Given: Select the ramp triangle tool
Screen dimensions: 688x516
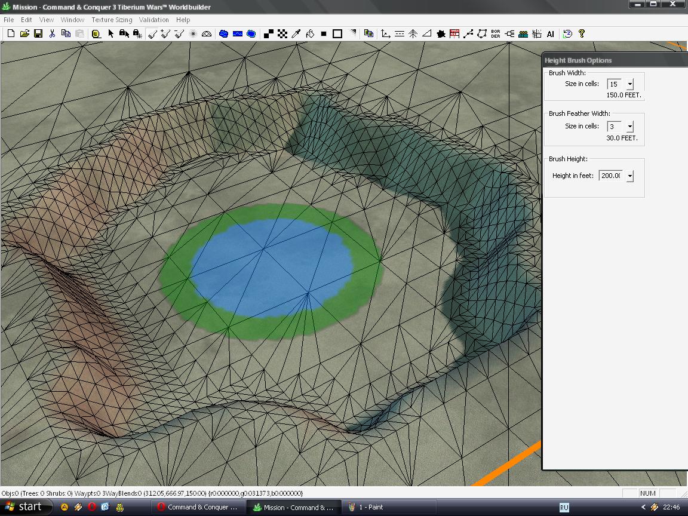Looking at the screenshot, I should click(x=426, y=34).
